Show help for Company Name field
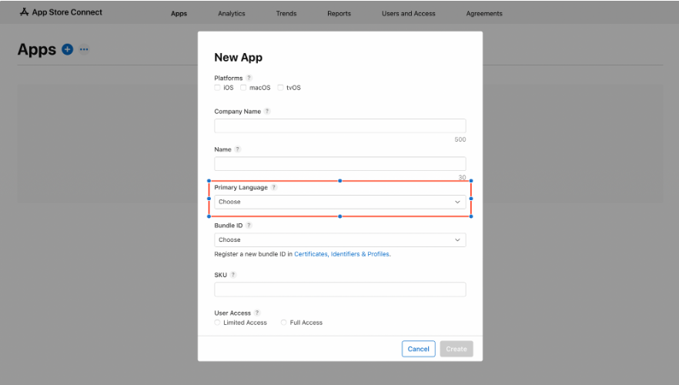 pyautogui.click(x=267, y=111)
